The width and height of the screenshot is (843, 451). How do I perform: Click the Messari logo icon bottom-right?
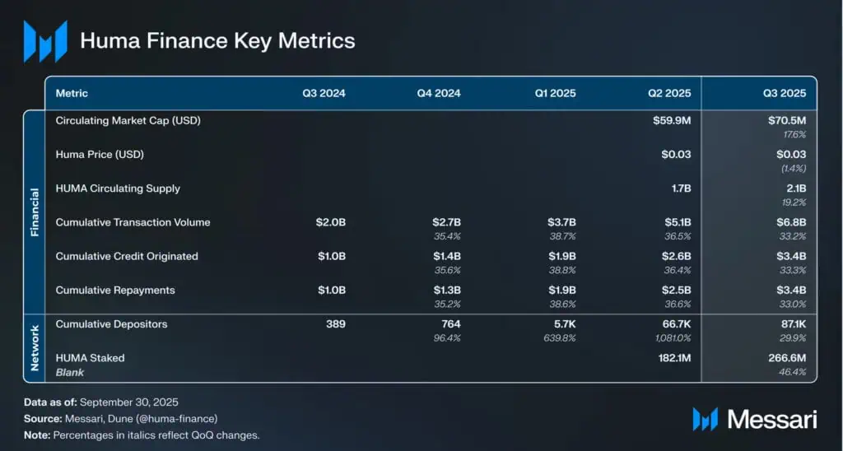[706, 419]
